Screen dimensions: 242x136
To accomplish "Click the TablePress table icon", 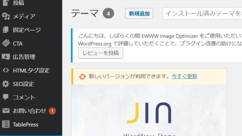I will (x=6, y=124).
